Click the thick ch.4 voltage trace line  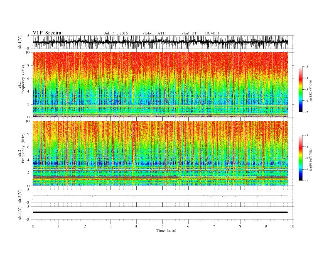tap(160, 212)
